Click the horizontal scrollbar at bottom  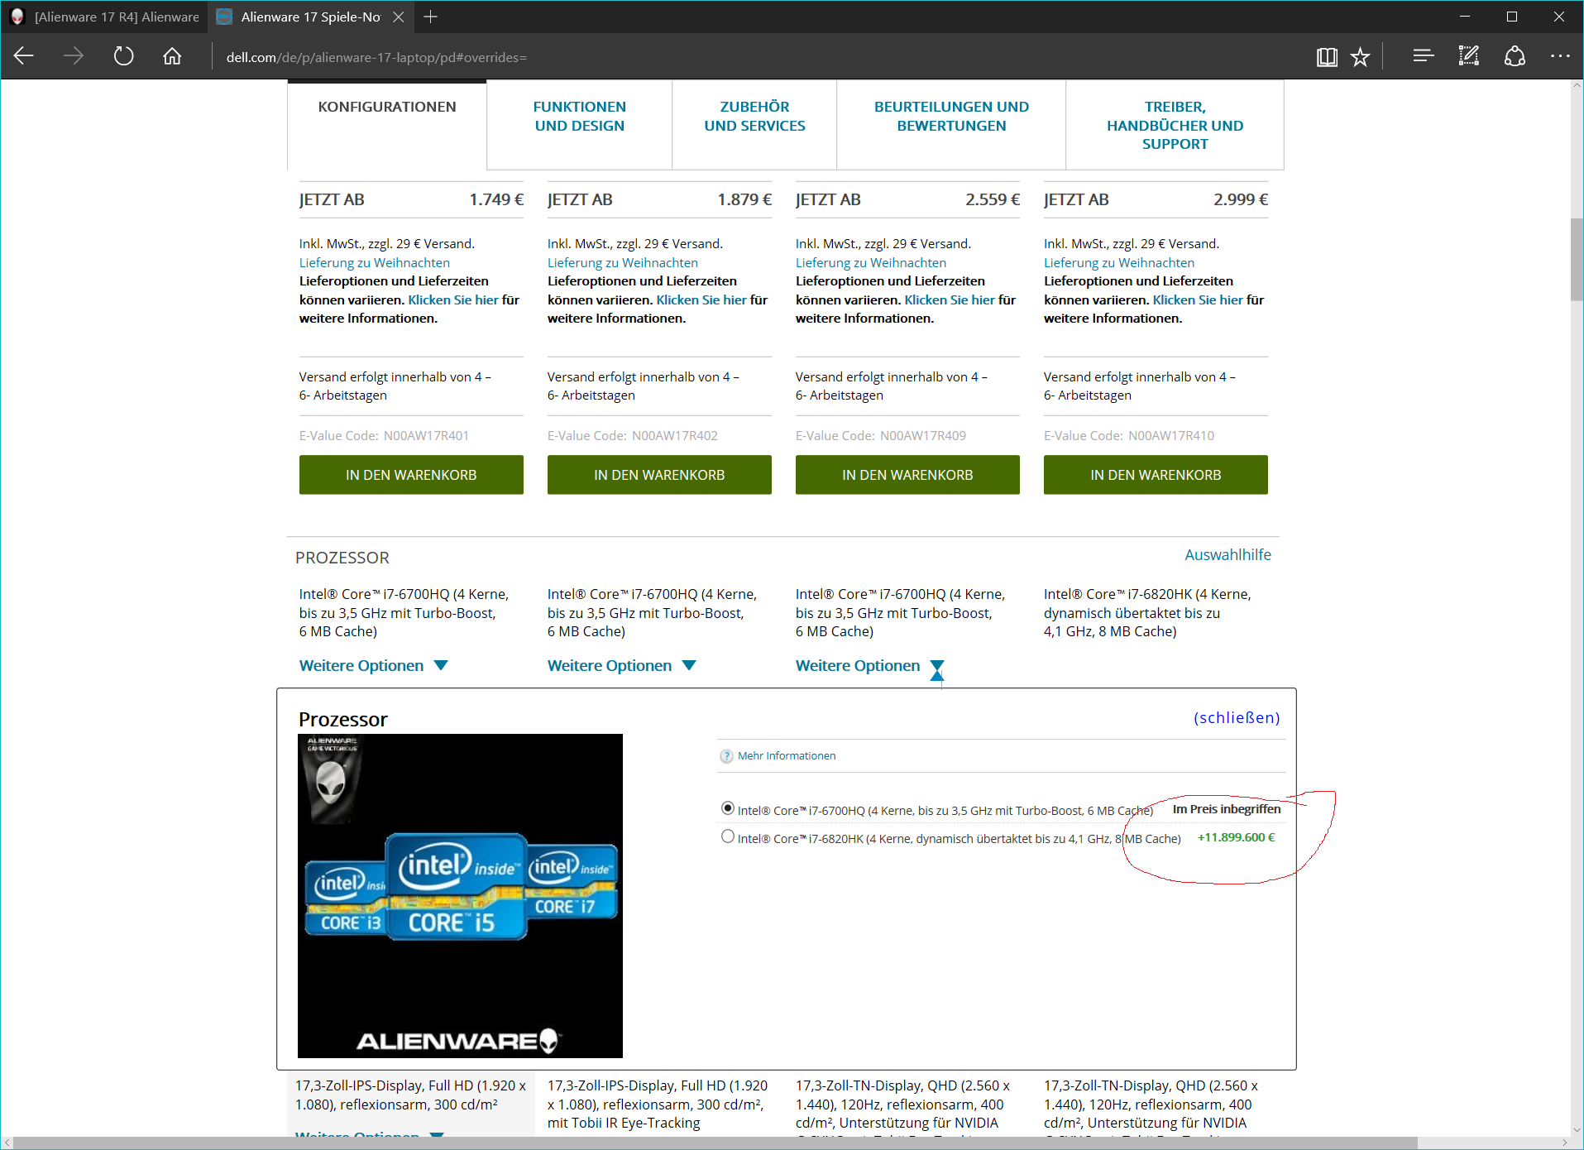coord(716,1143)
